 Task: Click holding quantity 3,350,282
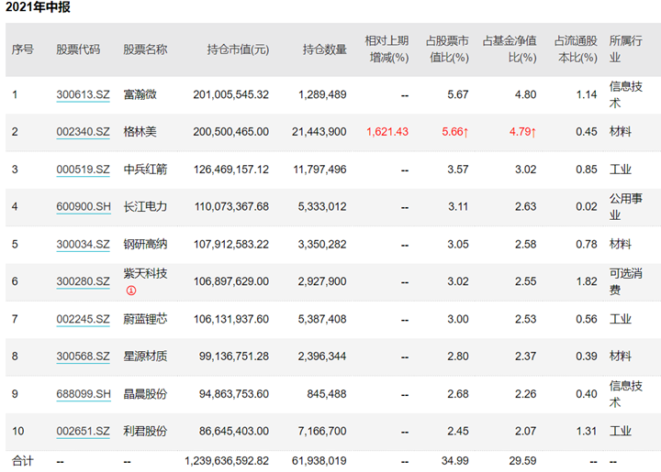click(x=322, y=245)
